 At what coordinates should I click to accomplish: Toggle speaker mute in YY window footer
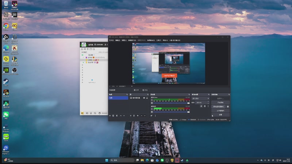pos(87,113)
